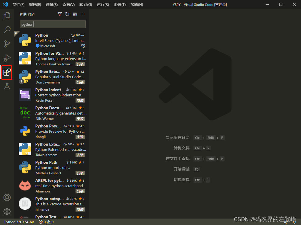Install Python Path by Mathias Gesbert
The image size is (301, 225).
(x=80, y=173)
